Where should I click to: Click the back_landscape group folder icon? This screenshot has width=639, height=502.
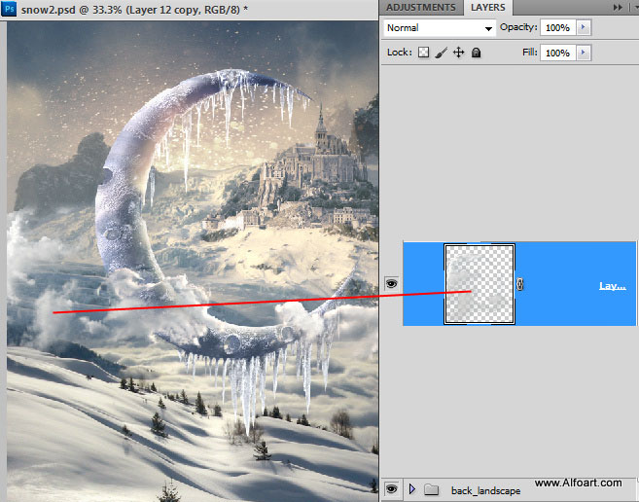pos(432,488)
